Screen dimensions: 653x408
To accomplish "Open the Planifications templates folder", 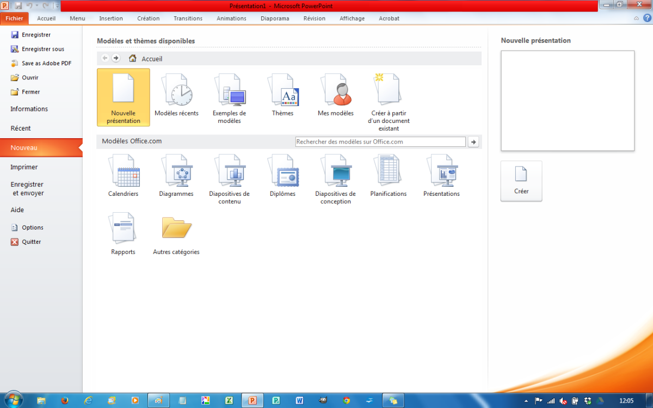I will (389, 175).
